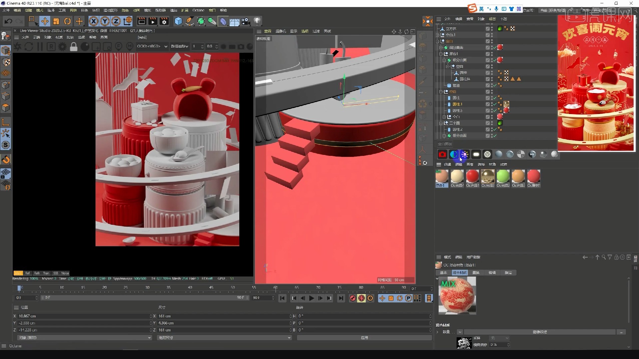Toggle 立方体 visibility dots
The width and height of the screenshot is (639, 359).
492,29
